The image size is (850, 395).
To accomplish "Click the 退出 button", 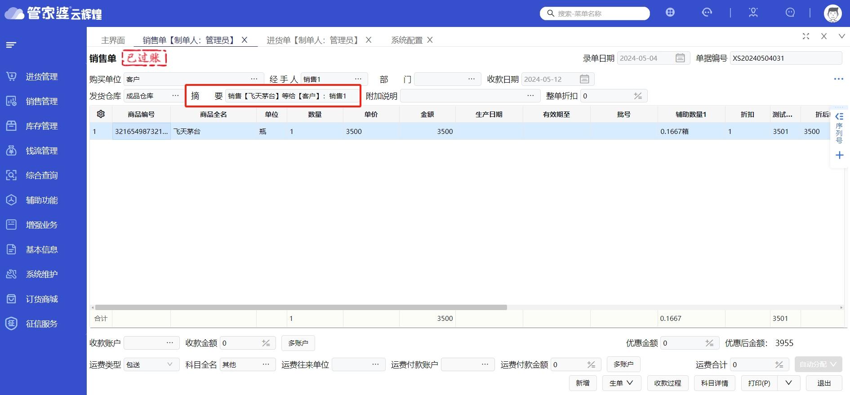I will 824,383.
